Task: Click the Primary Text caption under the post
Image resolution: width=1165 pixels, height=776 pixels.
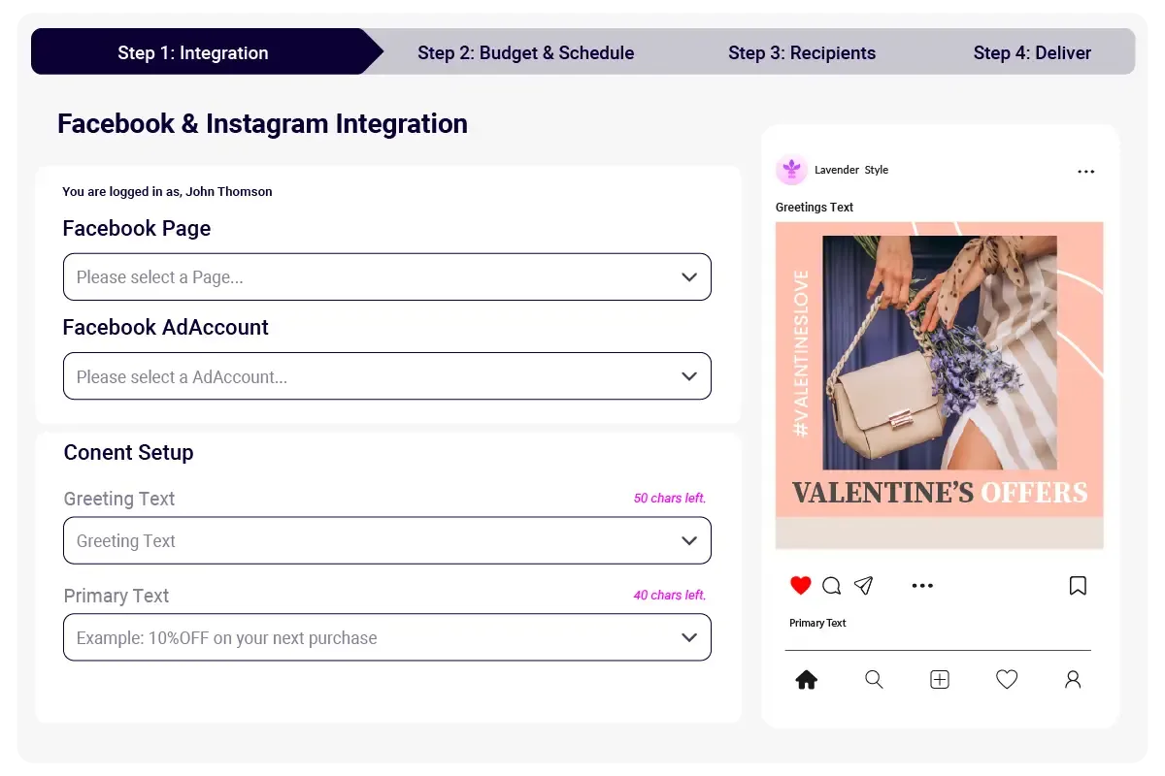Action: point(817,624)
